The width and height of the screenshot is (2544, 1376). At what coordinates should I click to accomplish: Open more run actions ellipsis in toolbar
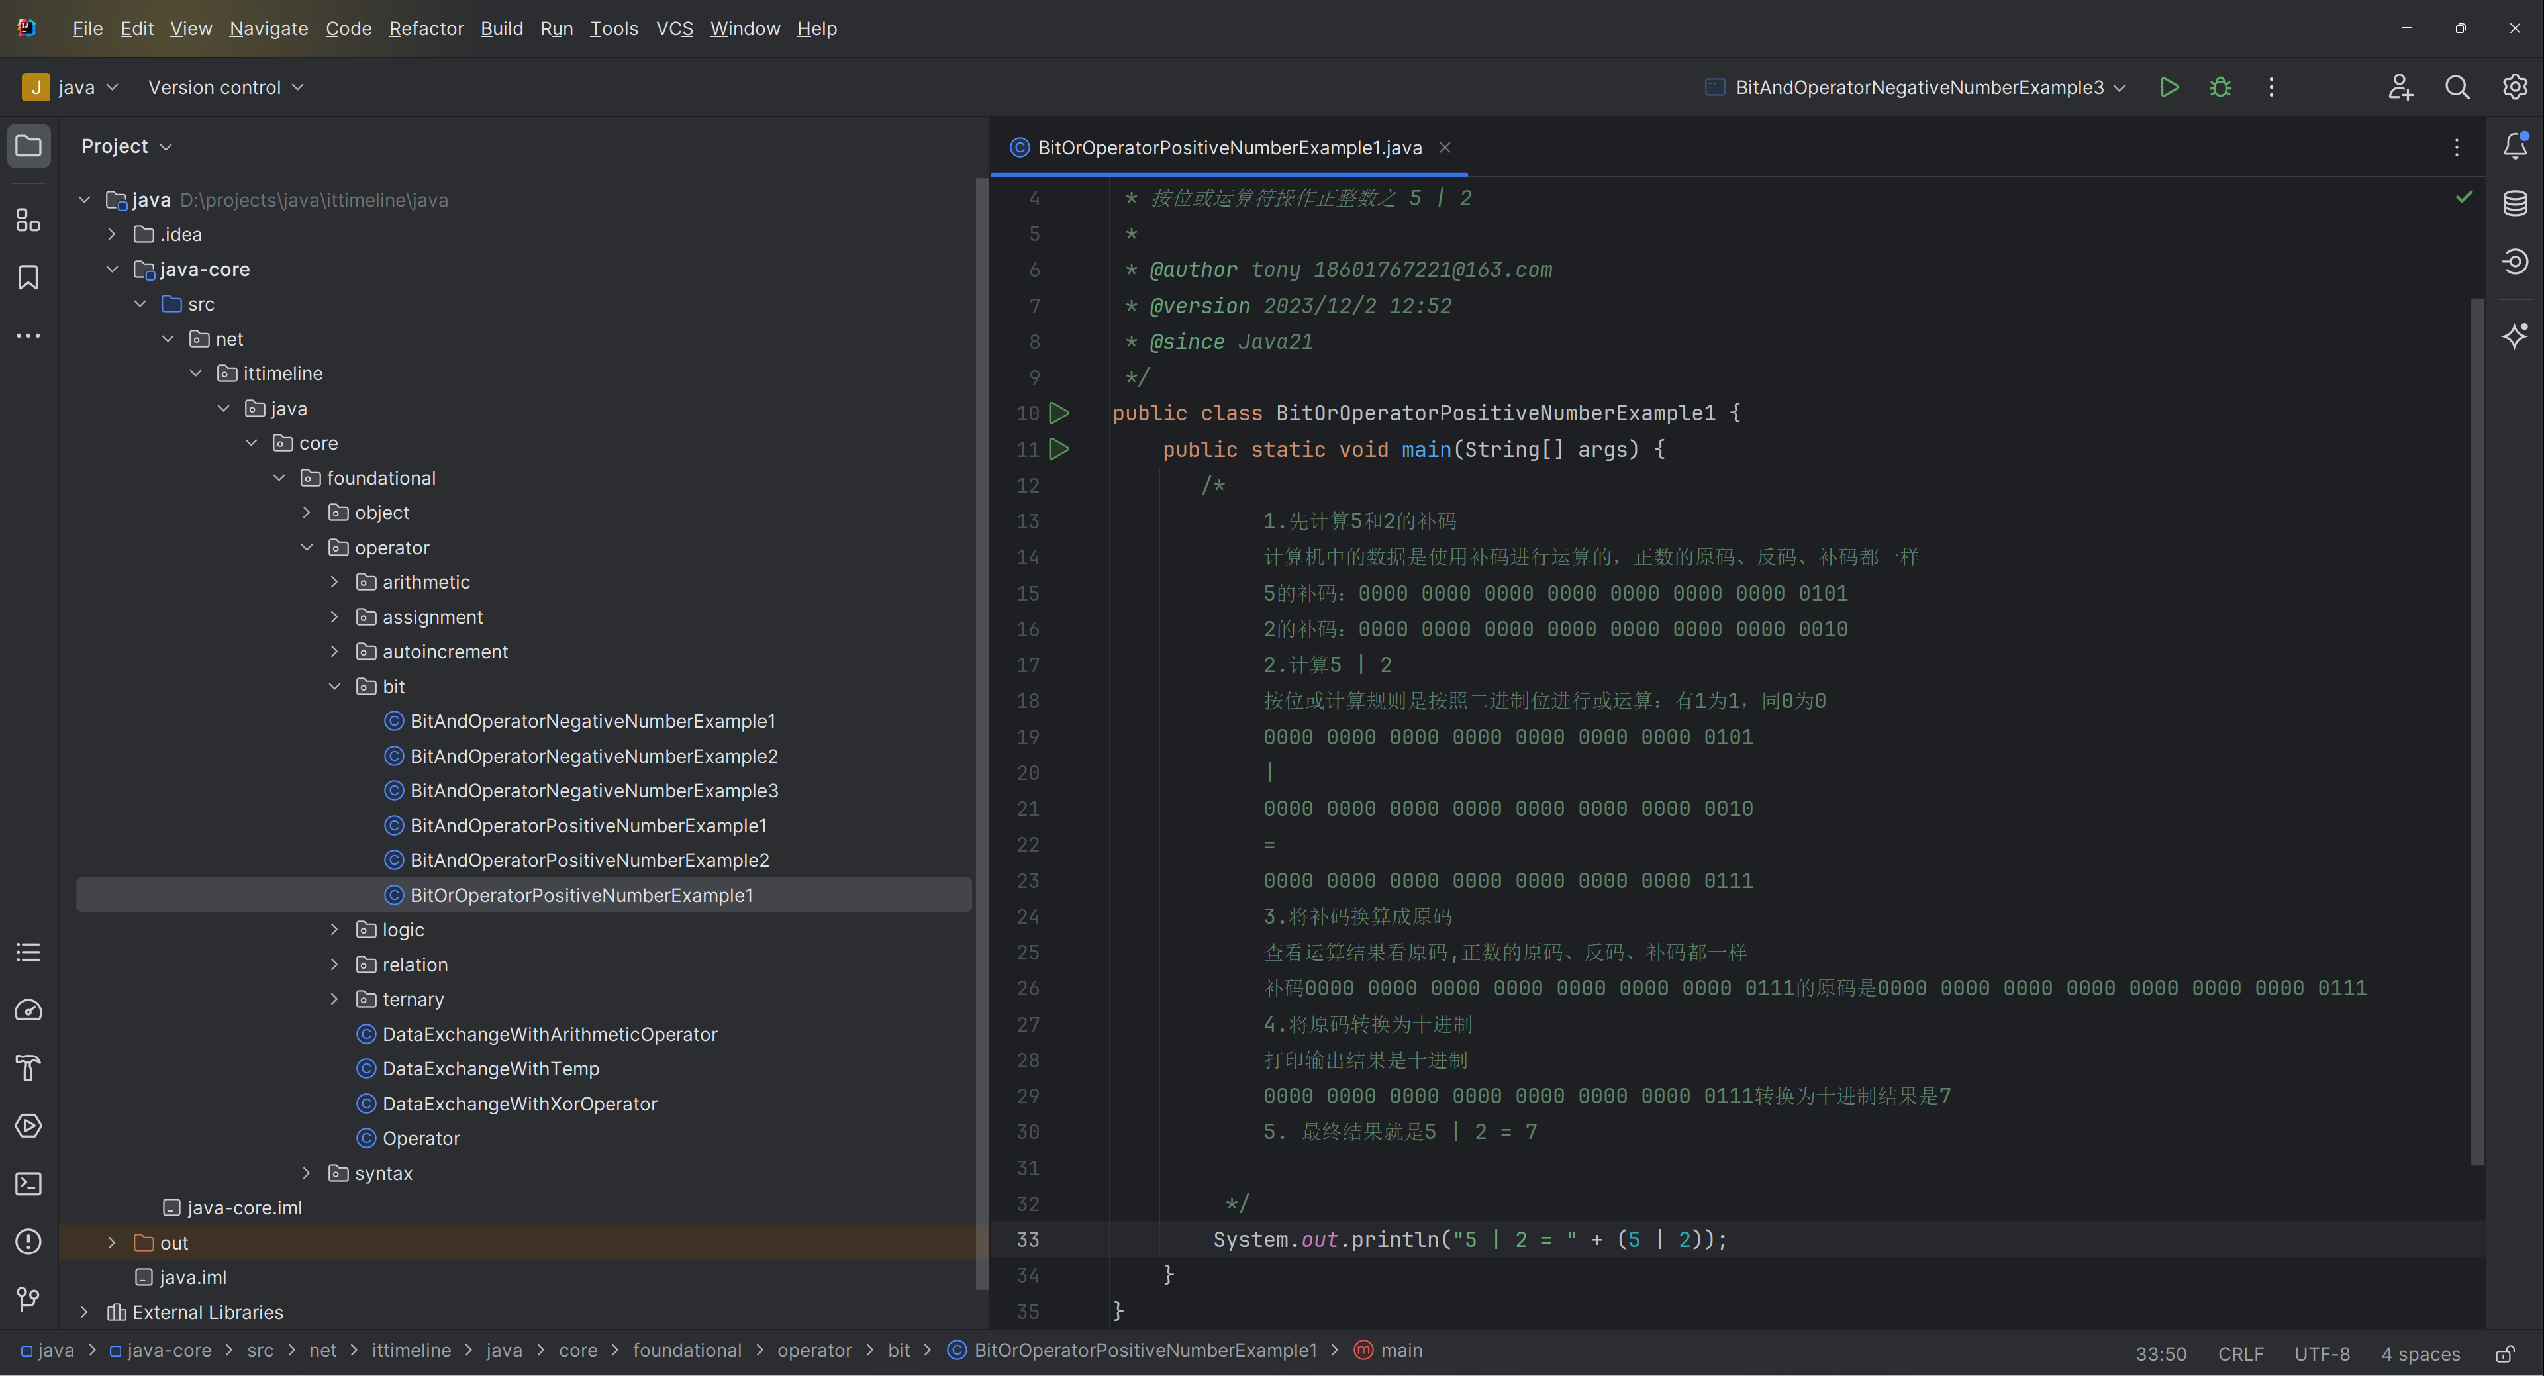tap(2271, 87)
